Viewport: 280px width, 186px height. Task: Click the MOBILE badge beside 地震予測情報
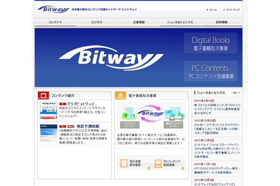[x=71, y=126]
